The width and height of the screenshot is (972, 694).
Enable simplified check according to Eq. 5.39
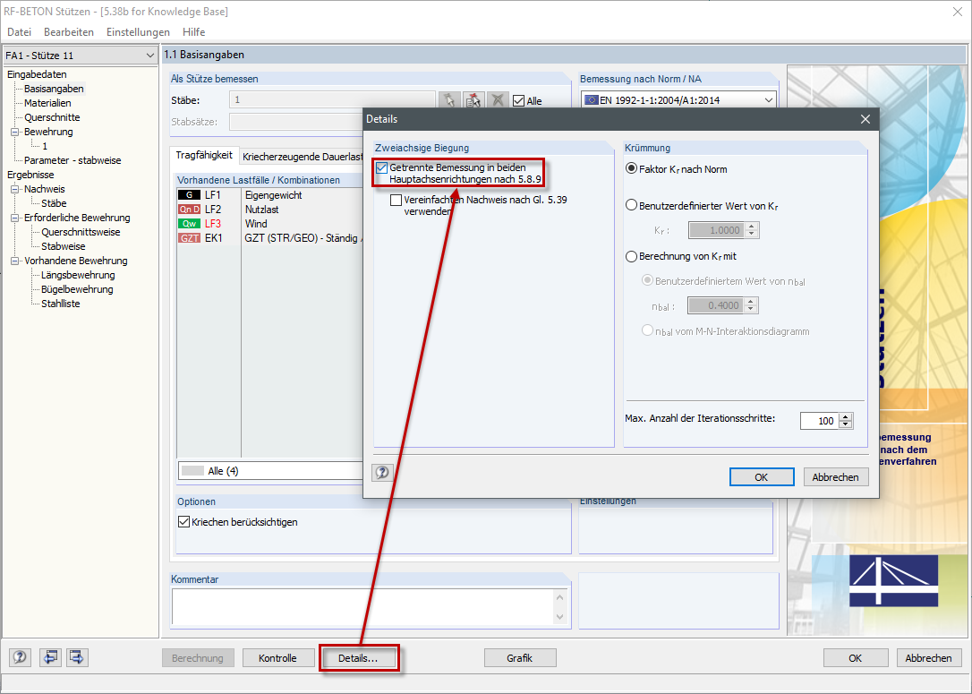tap(396, 201)
